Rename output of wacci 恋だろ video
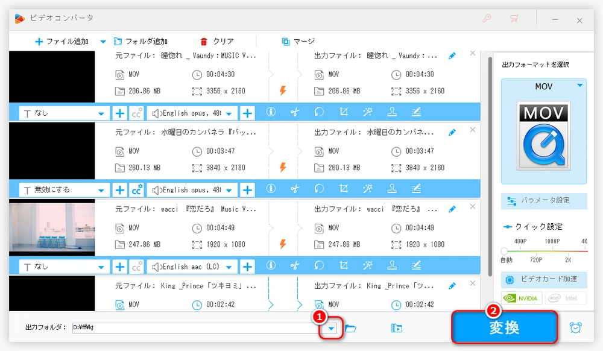The height and width of the screenshot is (351, 603). coord(452,209)
